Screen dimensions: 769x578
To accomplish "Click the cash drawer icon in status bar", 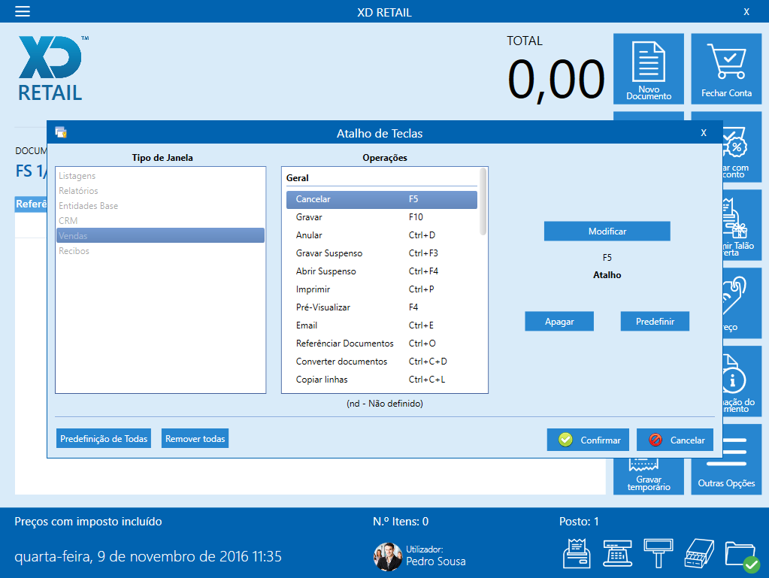I will (699, 553).
